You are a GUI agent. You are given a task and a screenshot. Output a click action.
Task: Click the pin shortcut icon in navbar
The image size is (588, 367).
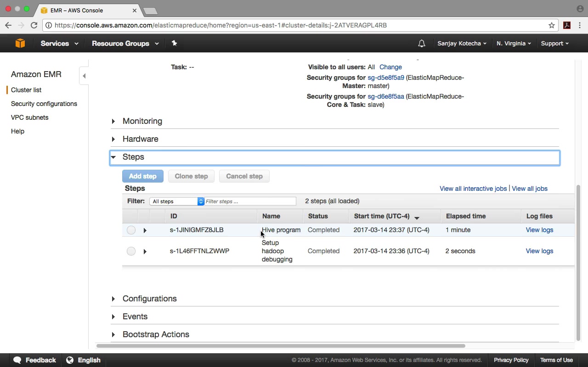click(x=174, y=43)
